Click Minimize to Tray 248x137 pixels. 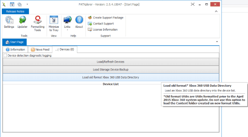point(54,24)
